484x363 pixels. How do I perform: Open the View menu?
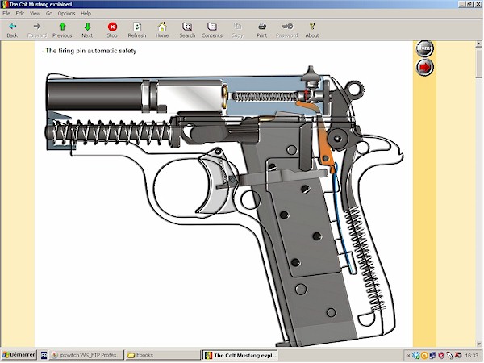(x=35, y=13)
